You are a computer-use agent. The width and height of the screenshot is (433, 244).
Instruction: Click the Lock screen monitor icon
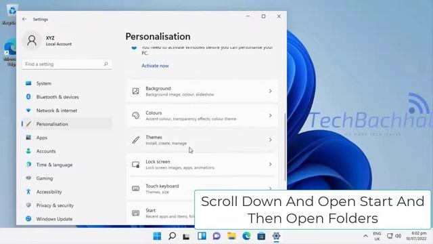135,164
